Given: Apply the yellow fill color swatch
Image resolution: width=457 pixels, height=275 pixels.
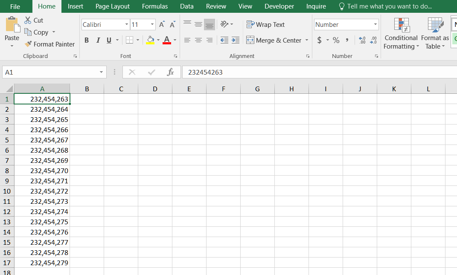Looking at the screenshot, I should tap(150, 41).
